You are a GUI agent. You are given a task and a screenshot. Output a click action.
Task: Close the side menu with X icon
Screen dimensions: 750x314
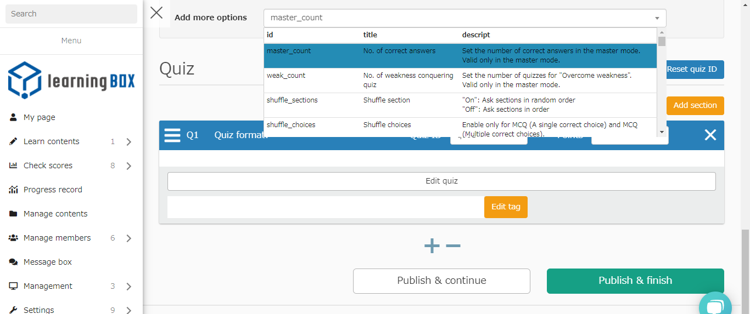[x=156, y=13]
